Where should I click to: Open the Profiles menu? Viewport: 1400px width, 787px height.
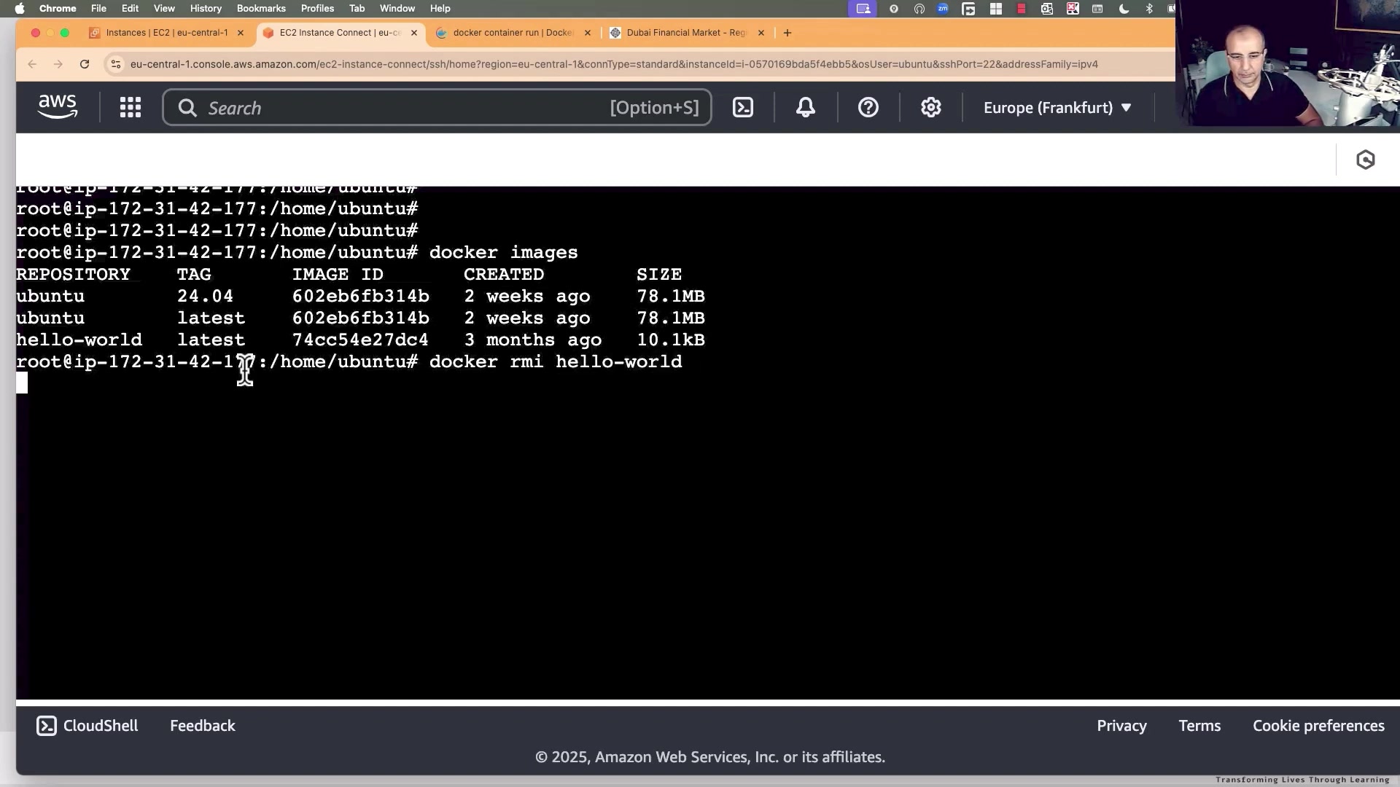317,8
